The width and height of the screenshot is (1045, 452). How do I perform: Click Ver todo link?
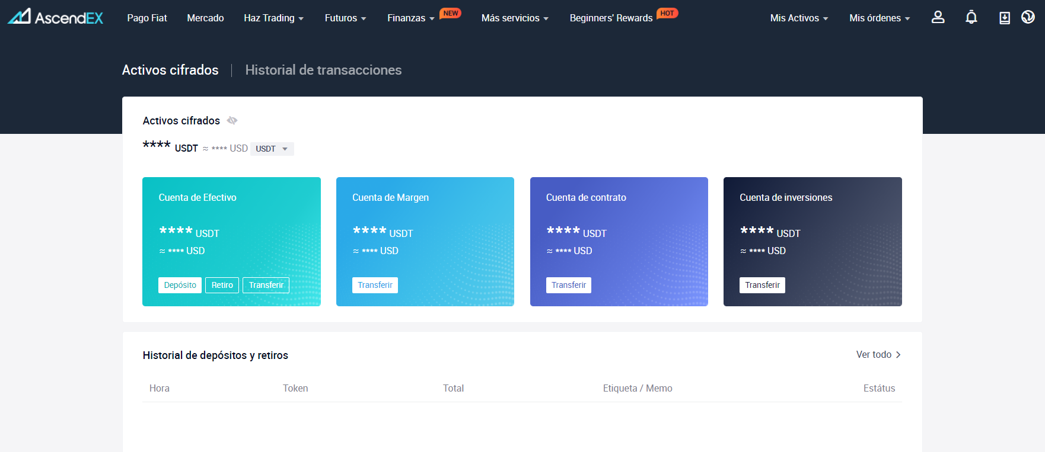pos(878,354)
